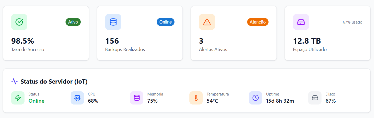Viewport: 374px width, 118px height.
Task: Click the pulse icon beside Status do Servidor
Action: coord(14,81)
